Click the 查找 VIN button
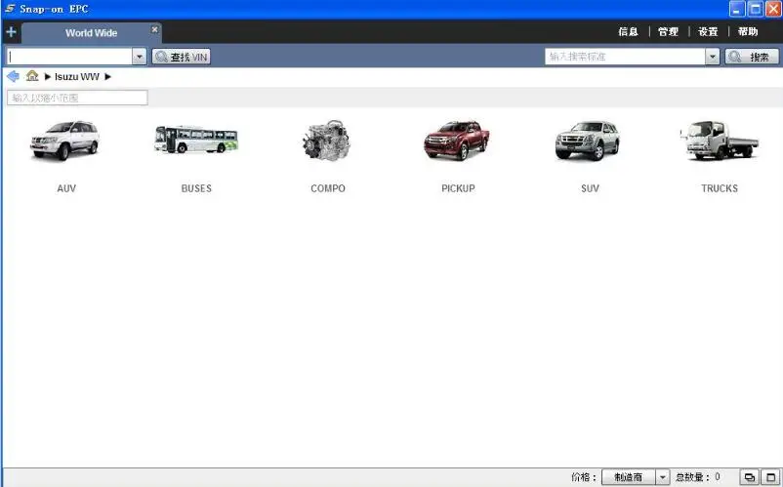 [x=182, y=57]
